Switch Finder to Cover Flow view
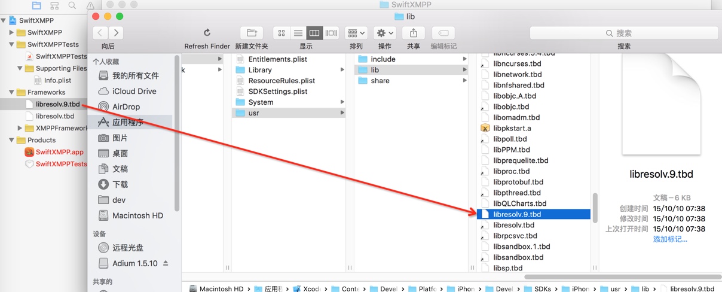 (331, 33)
